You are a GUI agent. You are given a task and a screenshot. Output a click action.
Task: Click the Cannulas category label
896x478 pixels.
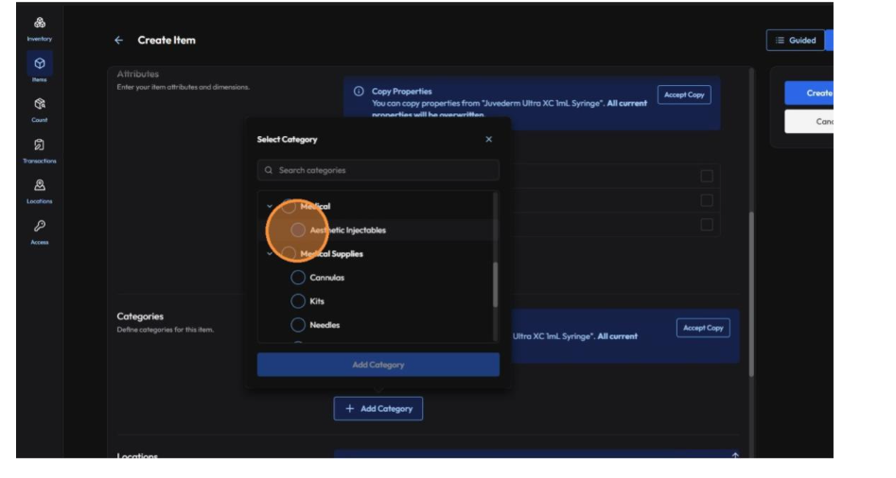coord(326,278)
